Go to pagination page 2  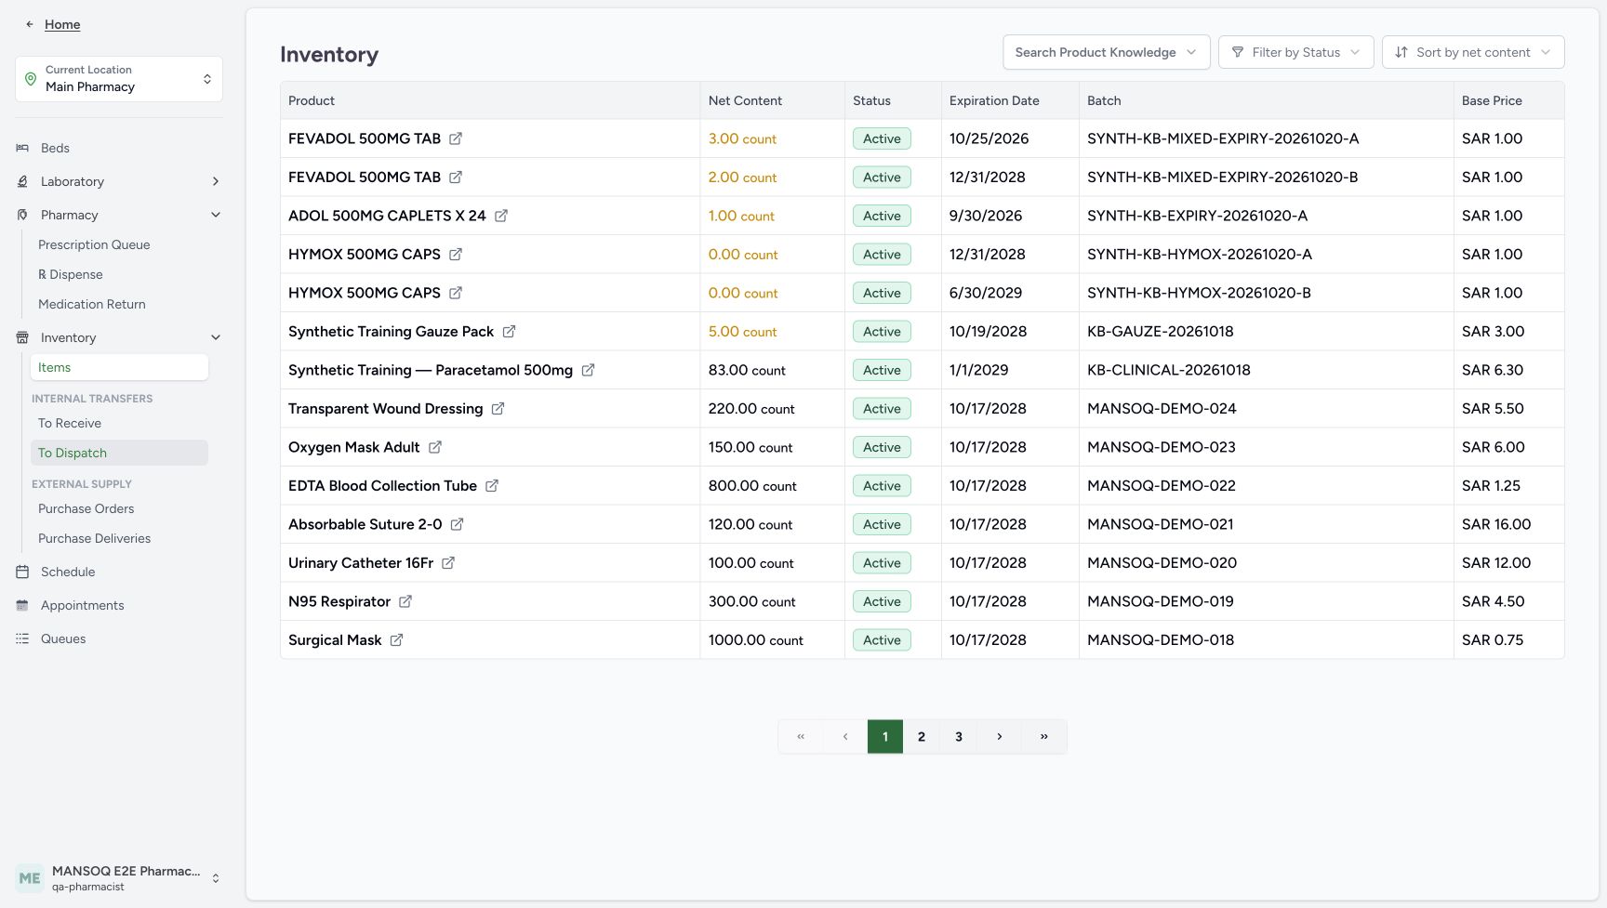[x=922, y=736]
